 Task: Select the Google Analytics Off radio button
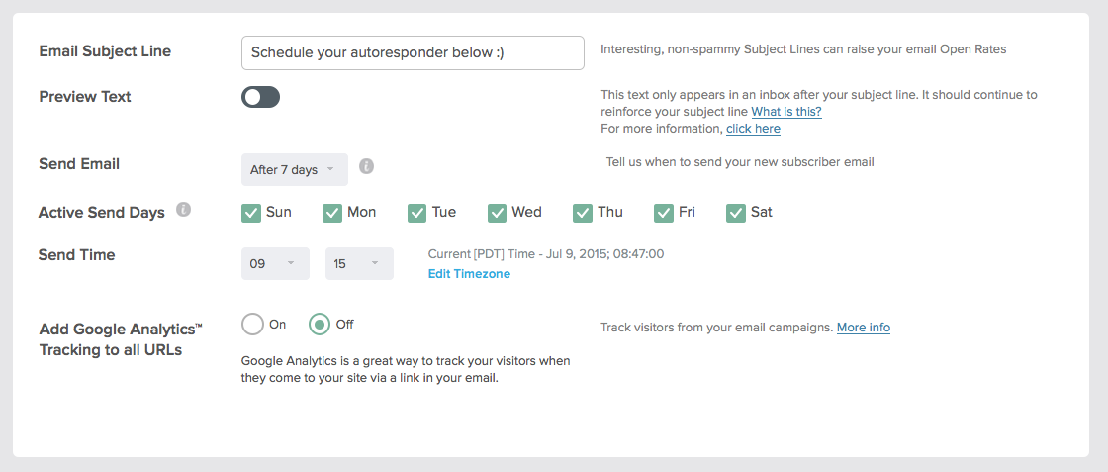pos(320,325)
